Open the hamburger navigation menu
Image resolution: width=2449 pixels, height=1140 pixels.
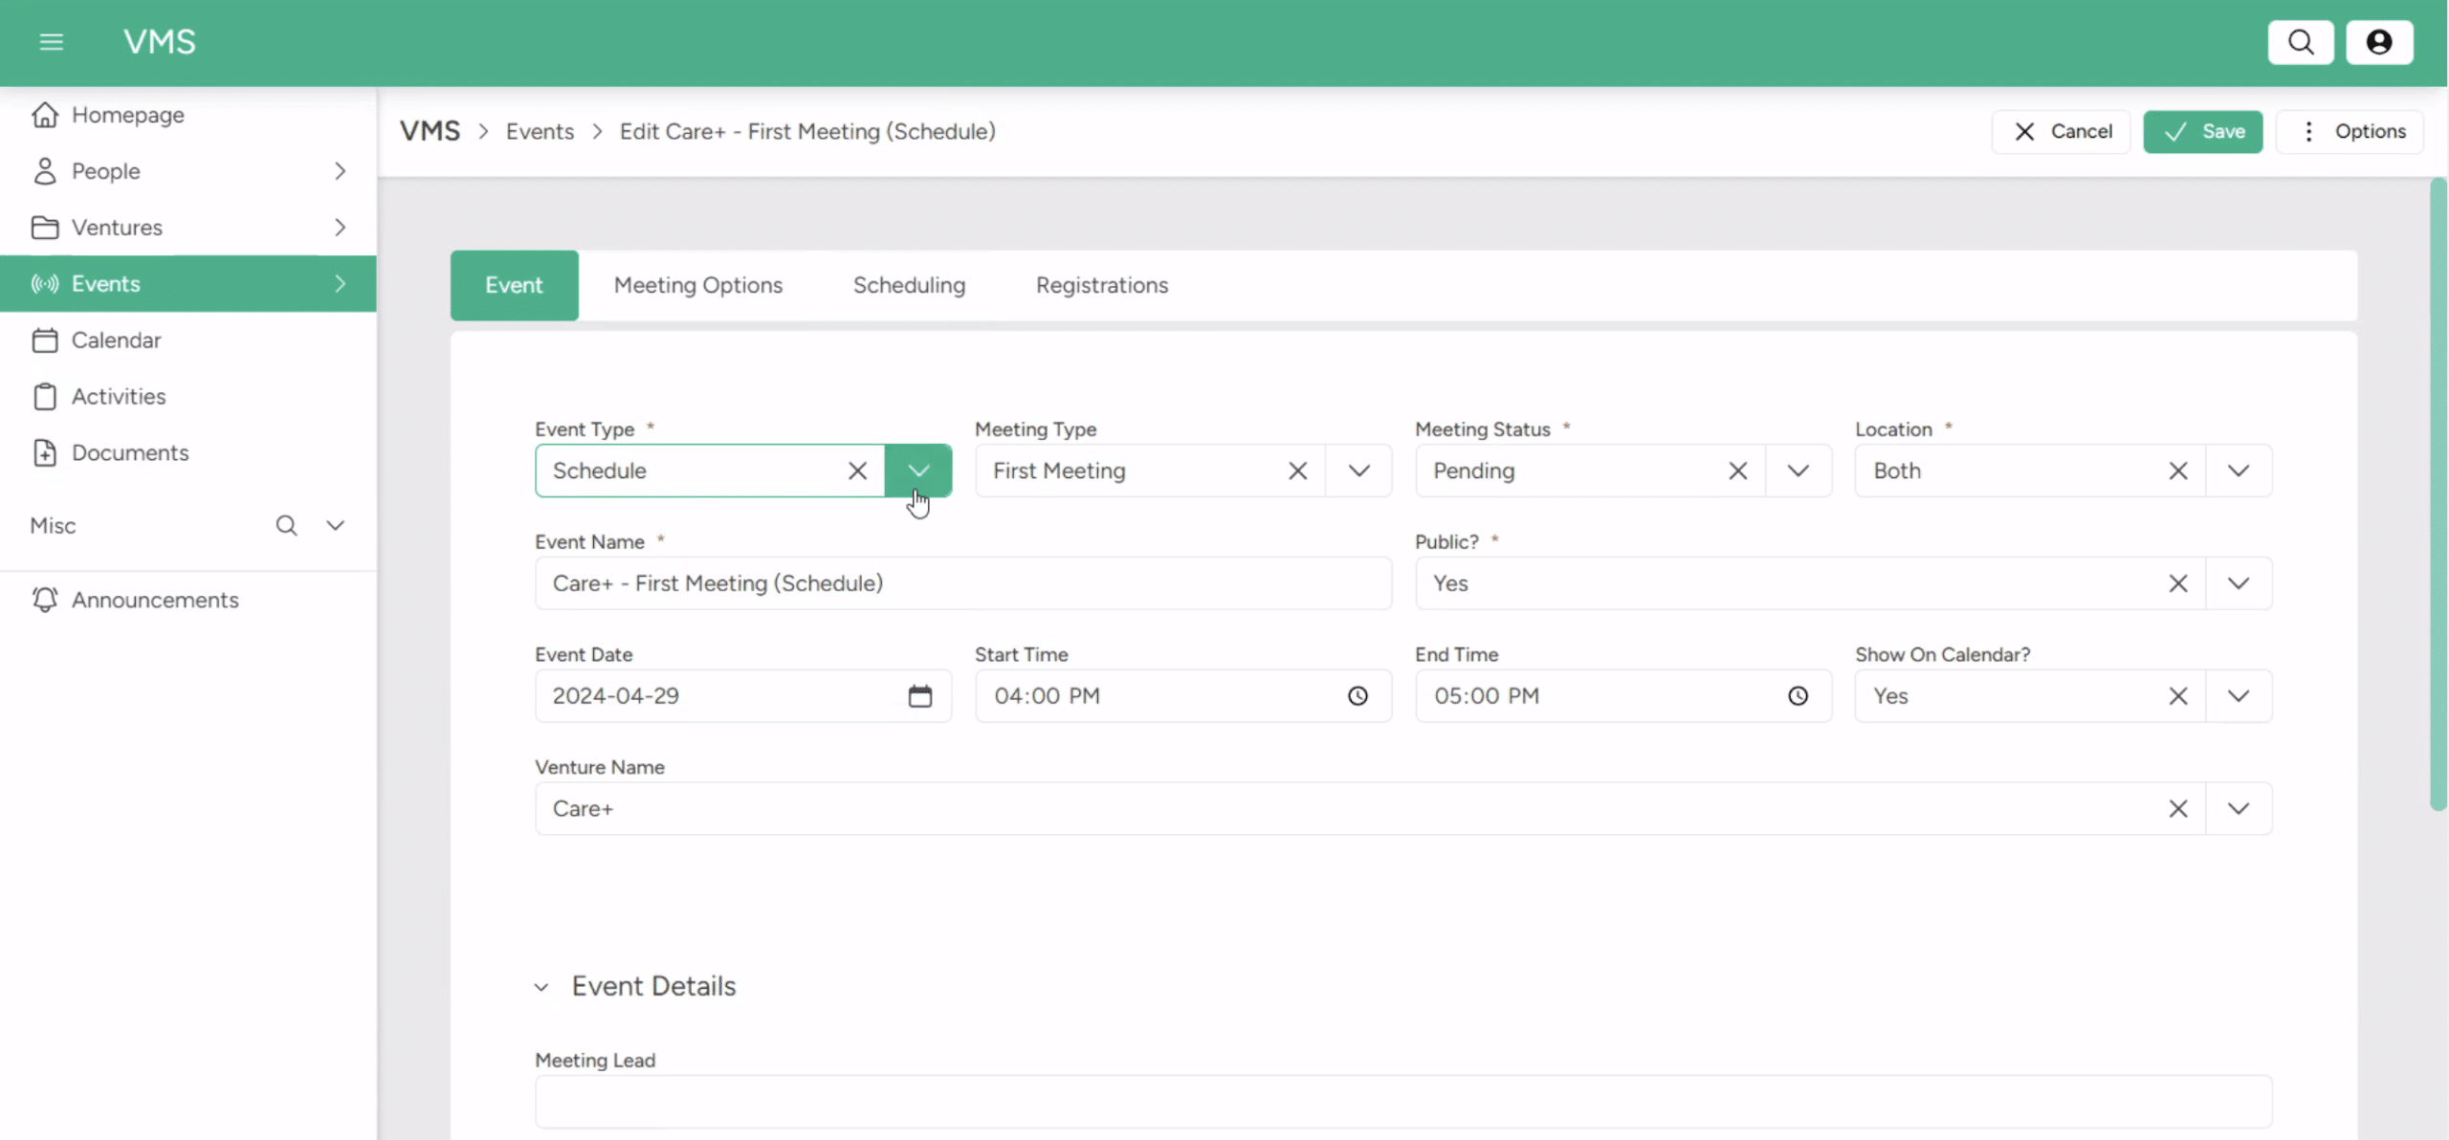click(51, 41)
